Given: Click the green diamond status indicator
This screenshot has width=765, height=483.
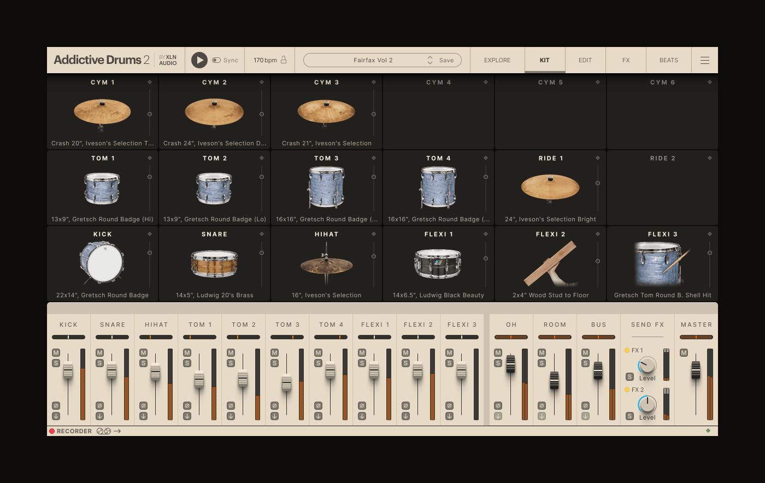Looking at the screenshot, I should click(708, 431).
